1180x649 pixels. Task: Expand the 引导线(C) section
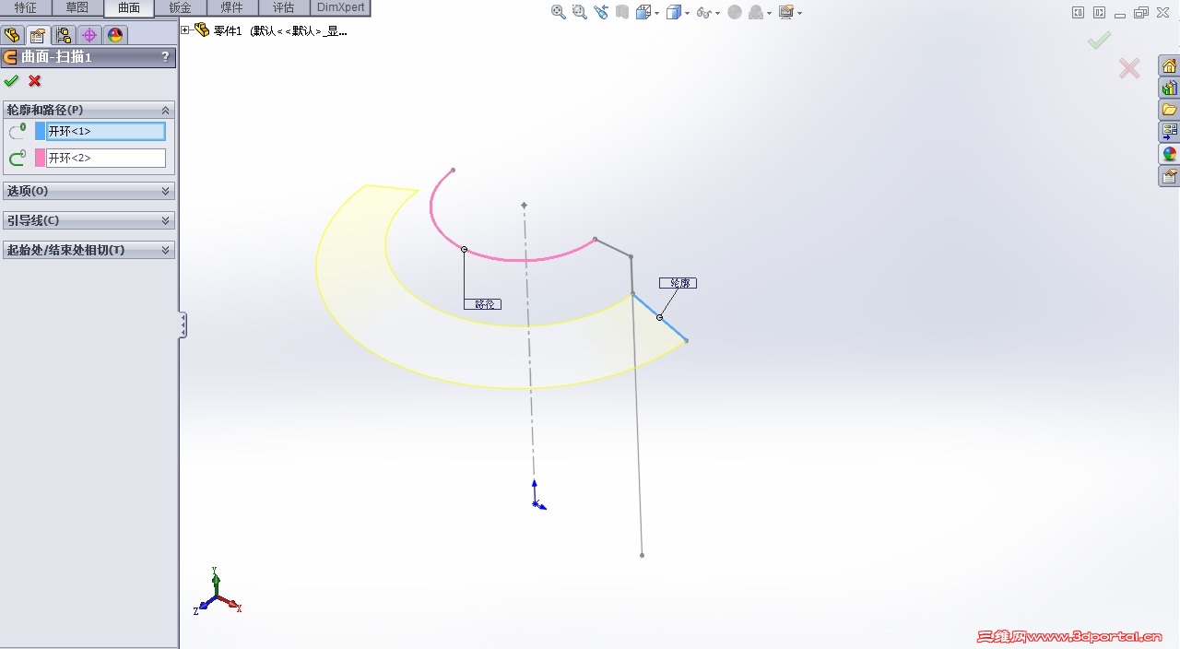(166, 220)
